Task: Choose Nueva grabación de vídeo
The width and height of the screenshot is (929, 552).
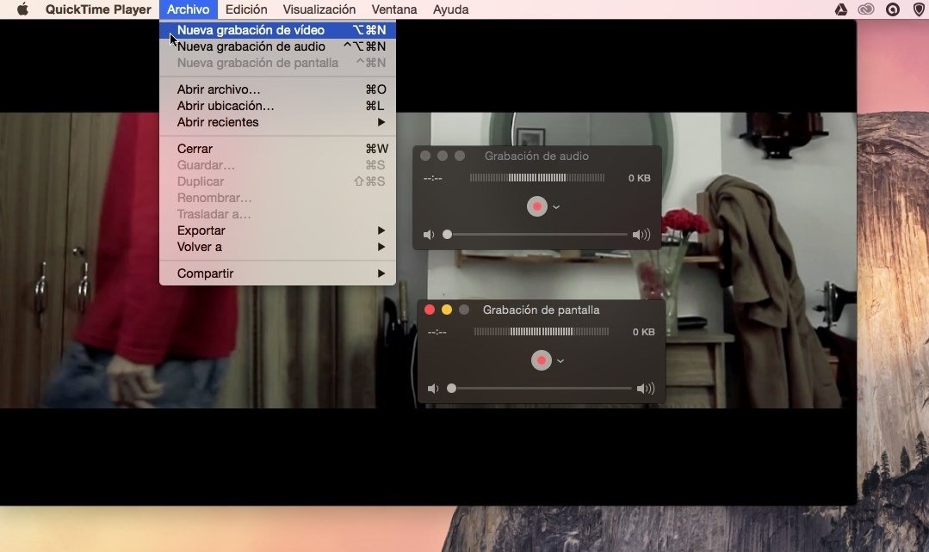Action: coord(277,29)
